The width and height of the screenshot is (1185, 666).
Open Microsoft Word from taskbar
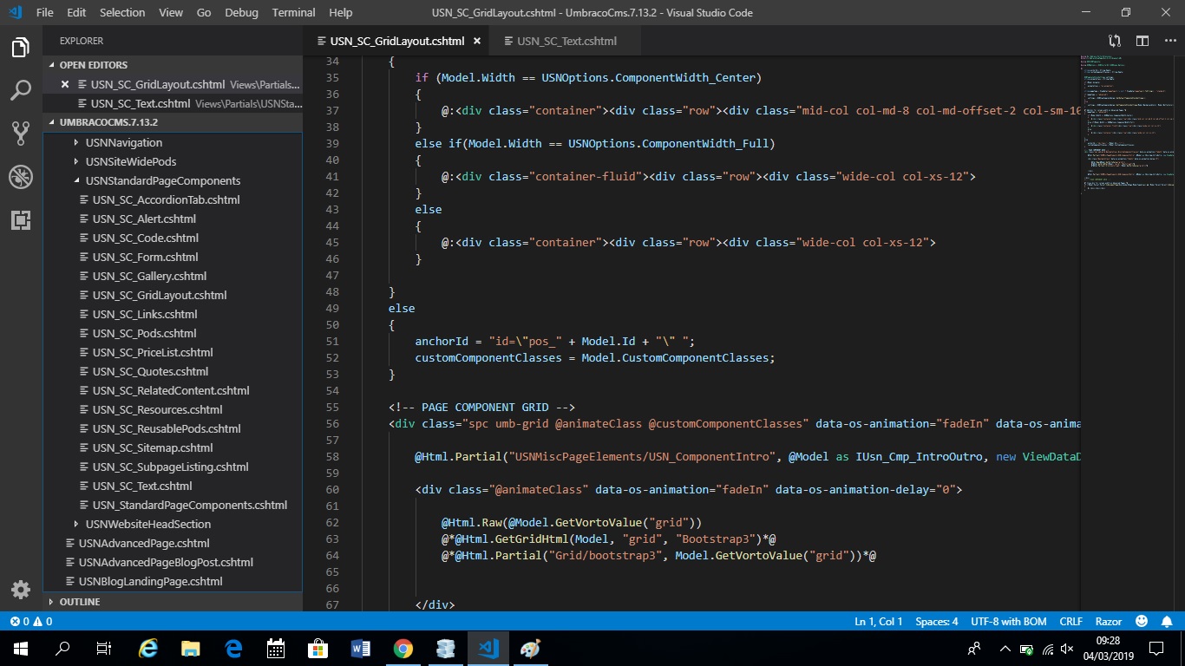tap(361, 649)
